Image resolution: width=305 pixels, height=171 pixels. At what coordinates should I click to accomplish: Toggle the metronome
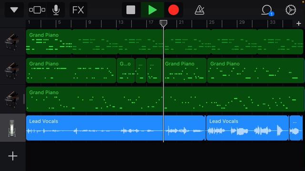click(x=199, y=10)
